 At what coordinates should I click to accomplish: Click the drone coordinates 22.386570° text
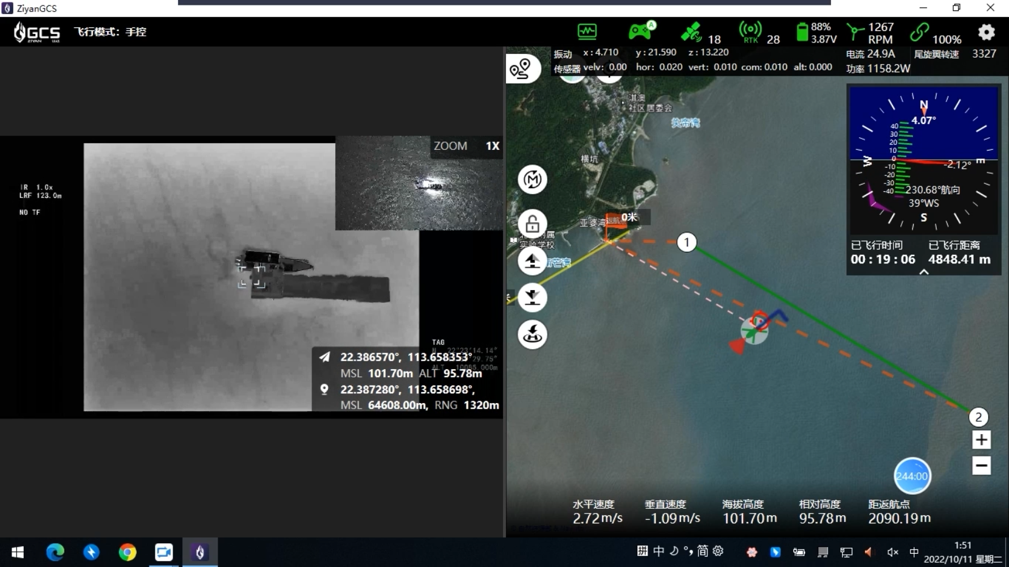406,357
